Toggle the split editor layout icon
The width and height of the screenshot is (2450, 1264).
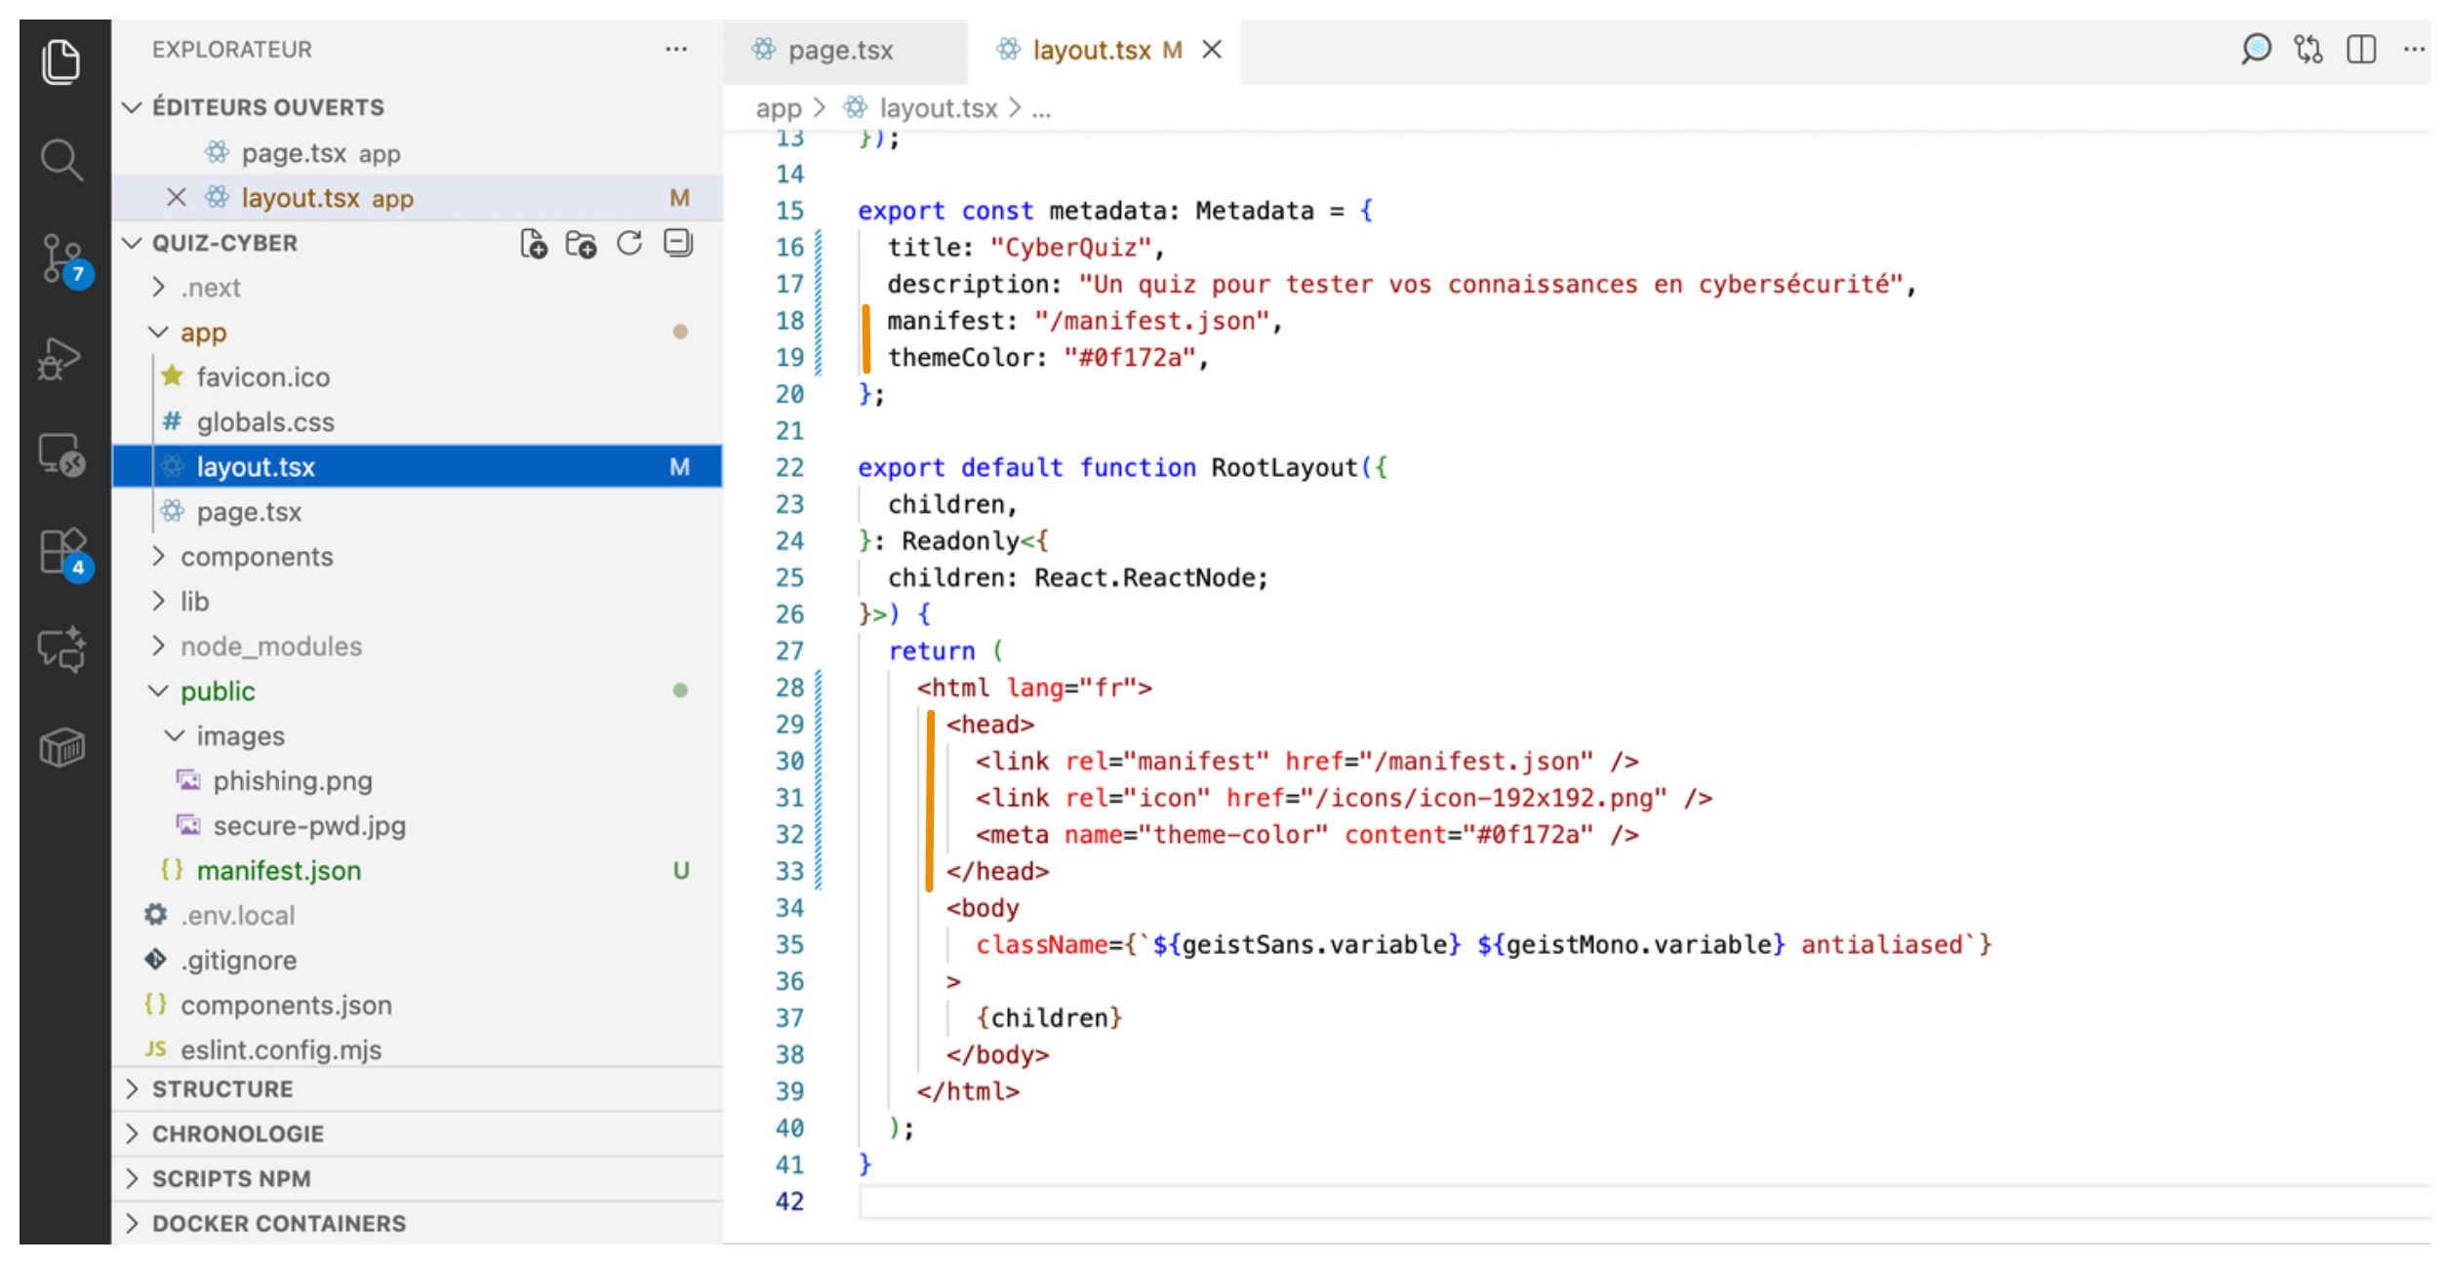(x=2360, y=50)
